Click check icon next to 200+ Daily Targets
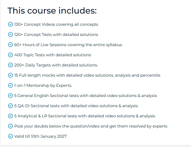The image size is (191, 147). click(x=10, y=65)
